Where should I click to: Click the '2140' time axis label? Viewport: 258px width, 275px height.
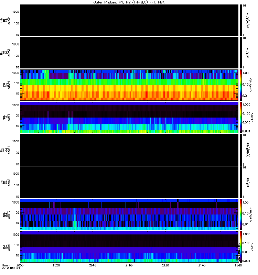coord(202,265)
